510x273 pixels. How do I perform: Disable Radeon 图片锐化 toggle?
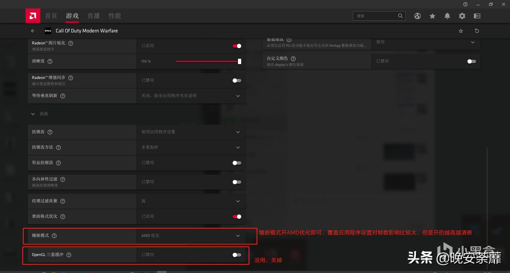click(236, 46)
